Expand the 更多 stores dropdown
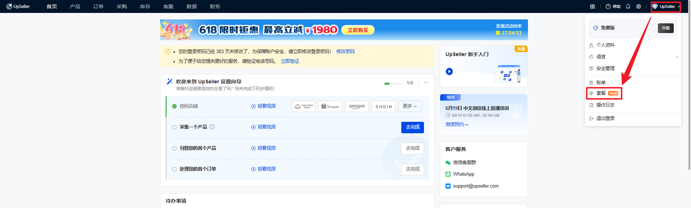Image resolution: width=691 pixels, height=208 pixels. [410, 106]
